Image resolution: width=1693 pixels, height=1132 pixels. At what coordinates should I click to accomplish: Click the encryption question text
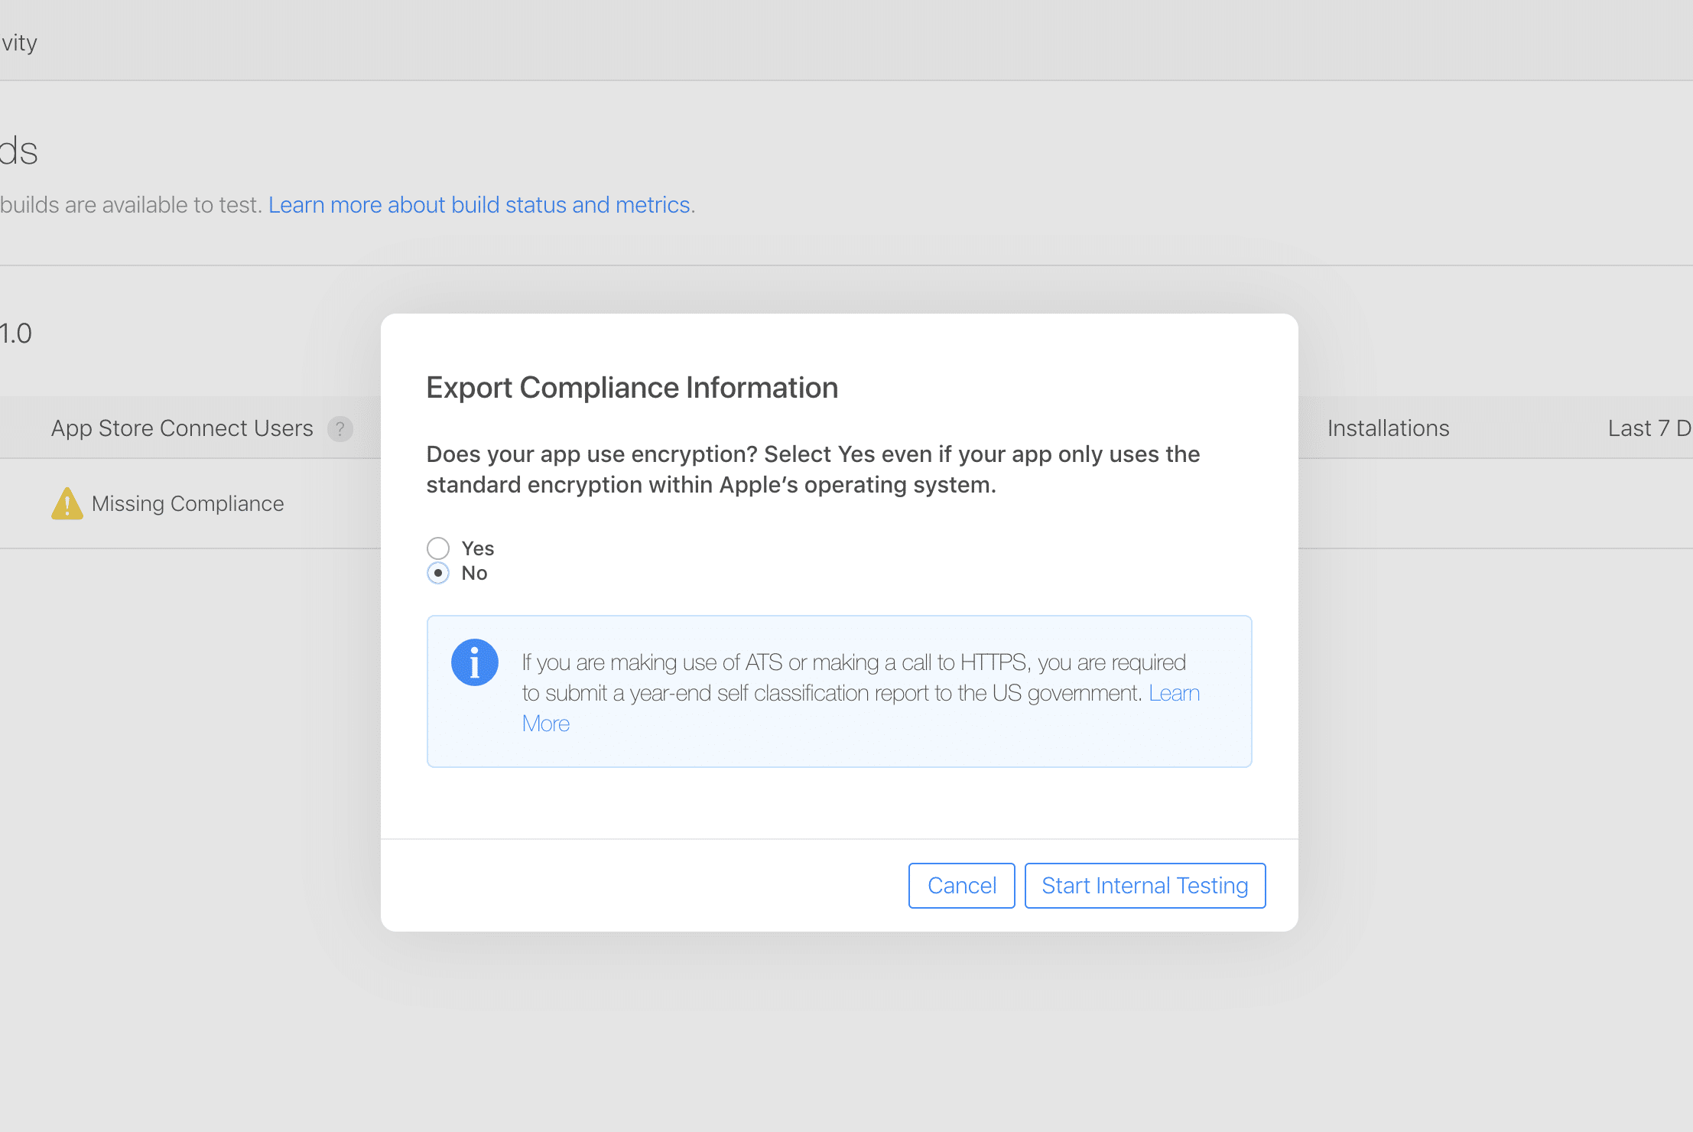[x=812, y=470]
